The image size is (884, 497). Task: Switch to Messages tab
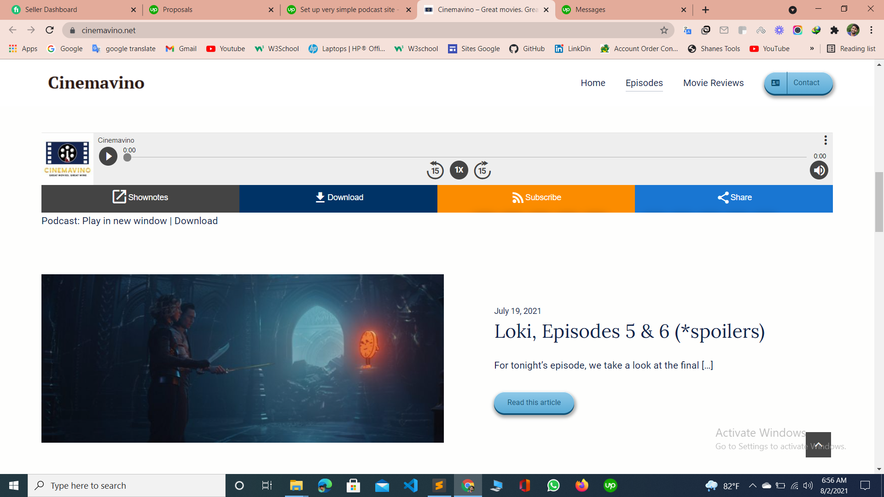tap(624, 10)
